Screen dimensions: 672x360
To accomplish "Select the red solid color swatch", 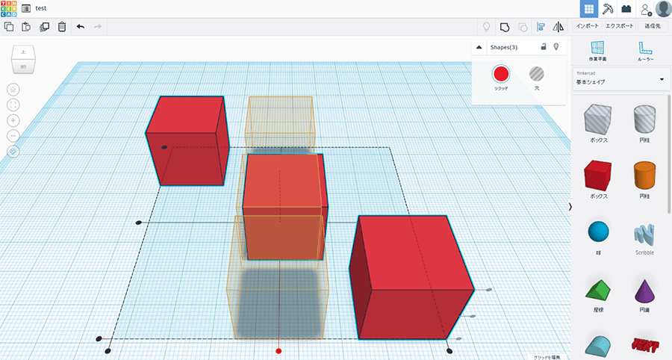I will coord(501,73).
